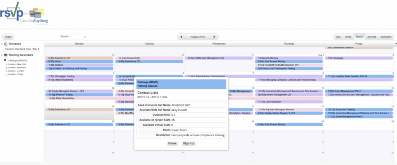
Task: Toggle the Location - New York color square
Action: [x=6, y=64]
